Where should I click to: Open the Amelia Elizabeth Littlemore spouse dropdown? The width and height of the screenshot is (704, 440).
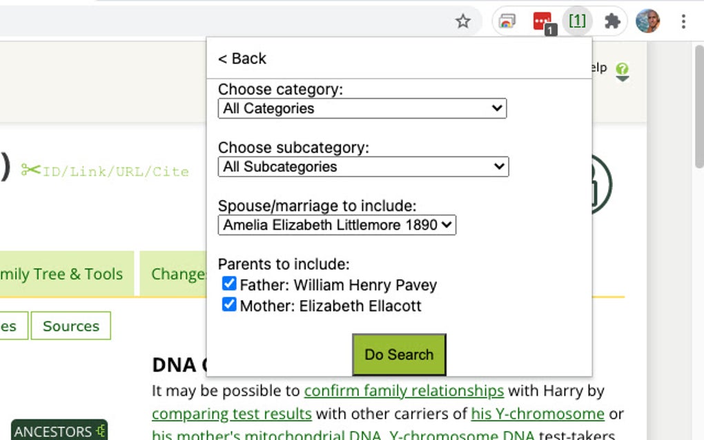pos(337,226)
